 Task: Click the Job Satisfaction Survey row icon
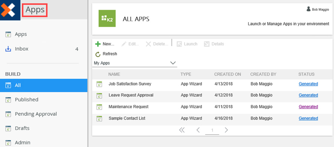99,84
